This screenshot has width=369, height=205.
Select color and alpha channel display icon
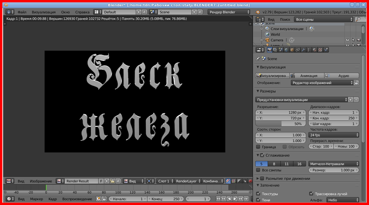click(x=228, y=181)
